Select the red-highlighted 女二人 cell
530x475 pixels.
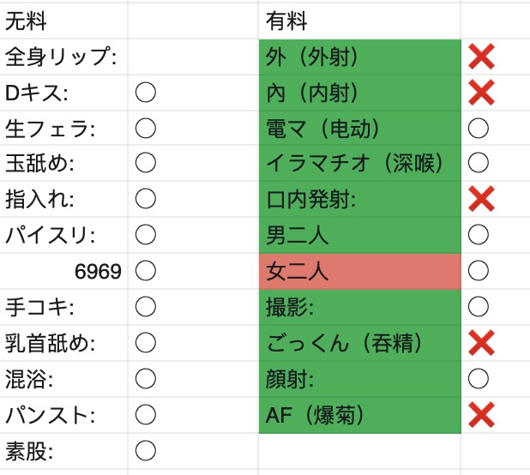tap(360, 271)
